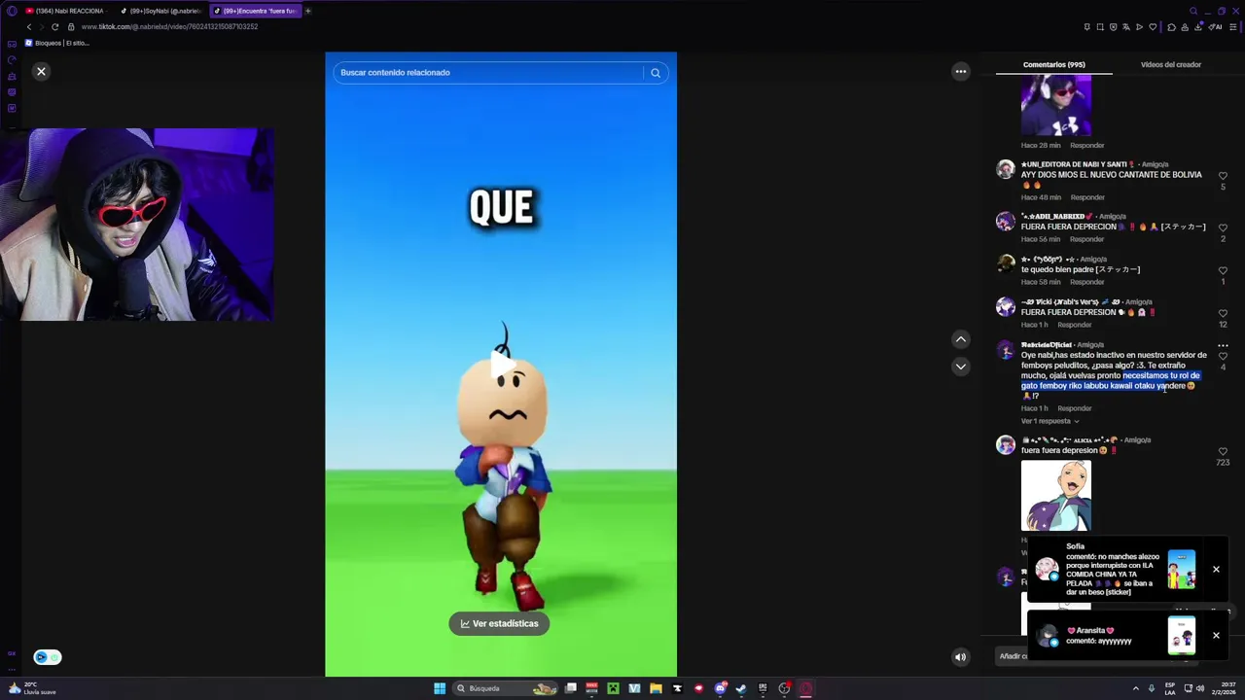
Task: Click the search magnifier in related content bar
Action: tap(656, 73)
